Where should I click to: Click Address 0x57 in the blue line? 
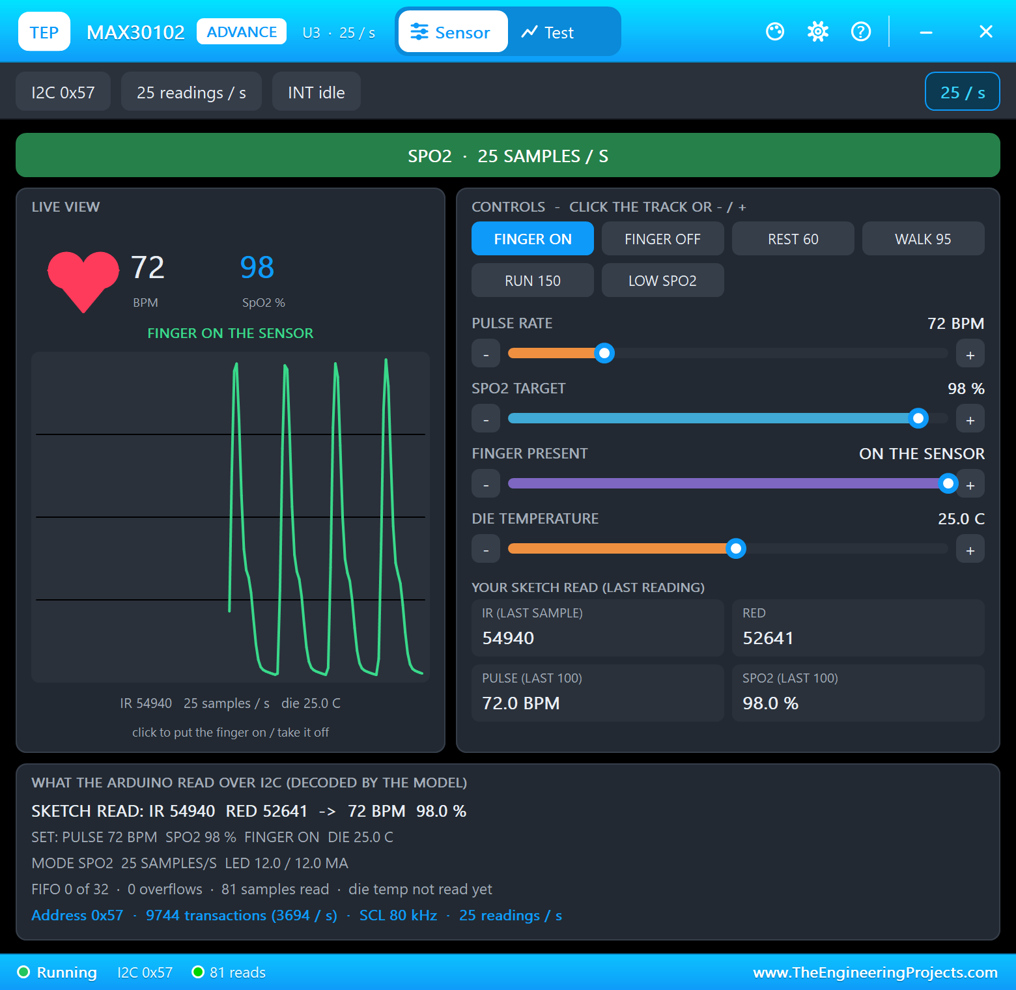click(78, 915)
